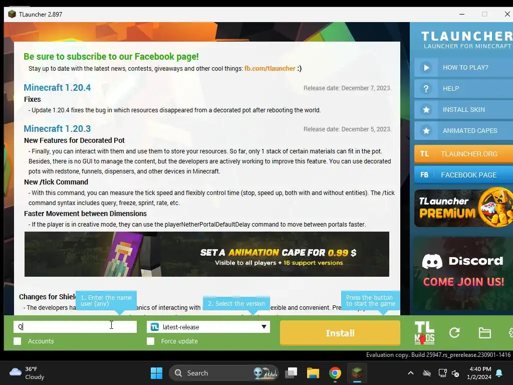Click the Animated Capes star icon

tap(426, 131)
